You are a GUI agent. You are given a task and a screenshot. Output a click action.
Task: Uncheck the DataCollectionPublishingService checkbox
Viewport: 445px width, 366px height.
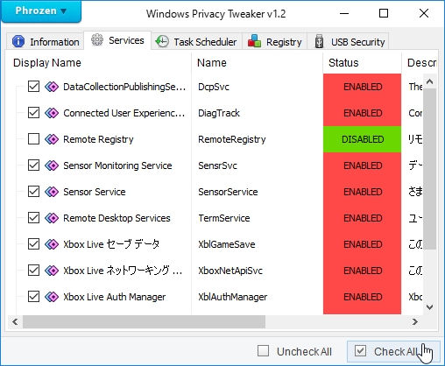pos(33,87)
